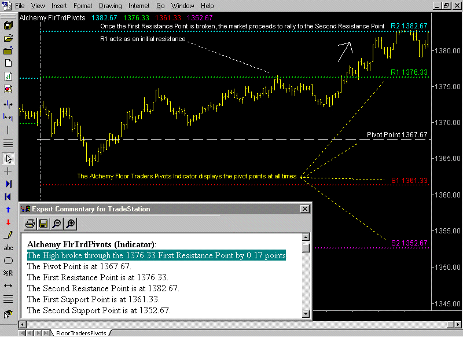The image size is (463, 337).
Task: Select the %R retracement tool
Action: pos(8,273)
